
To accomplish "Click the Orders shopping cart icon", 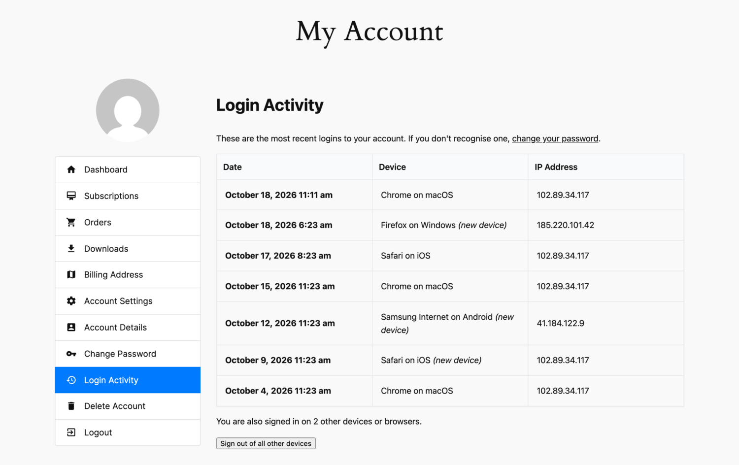I will (x=71, y=222).
